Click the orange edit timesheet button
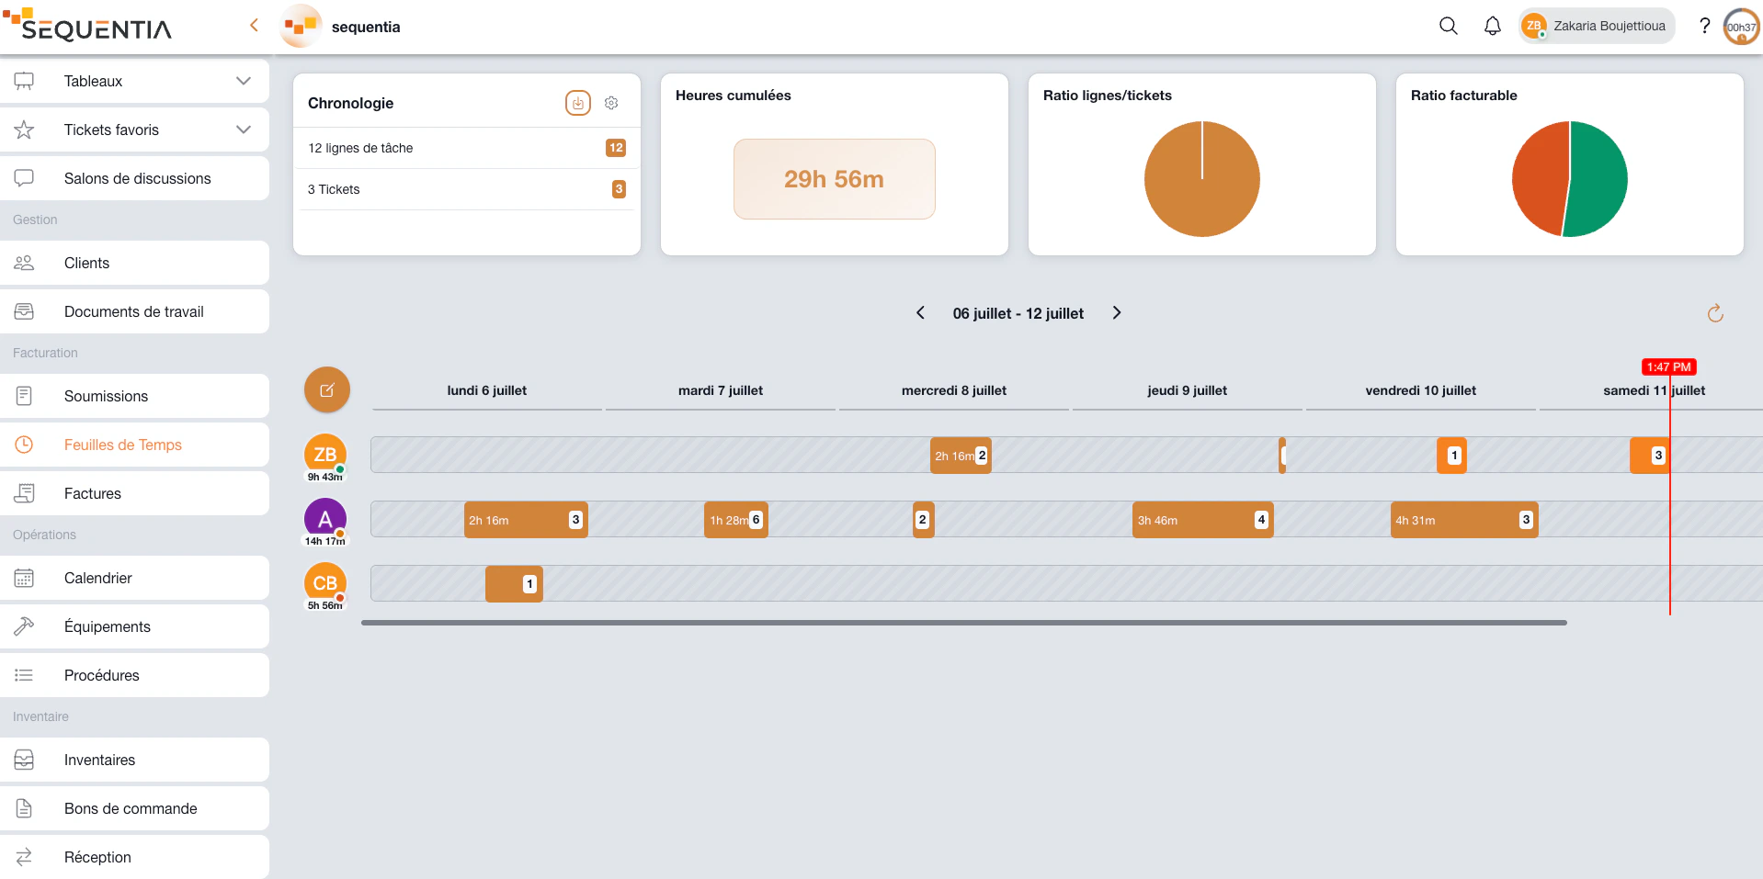 coord(327,390)
